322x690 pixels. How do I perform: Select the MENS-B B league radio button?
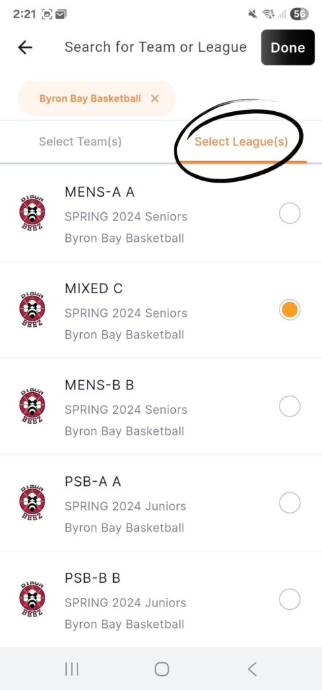tap(290, 406)
